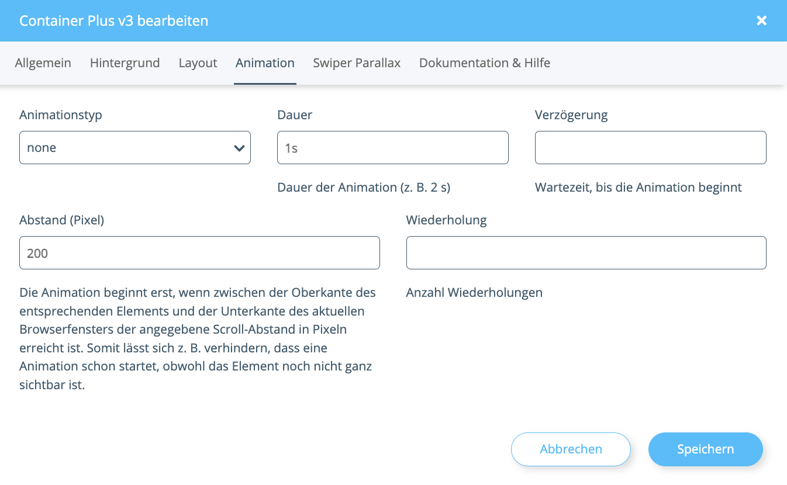This screenshot has width=787, height=485.
Task: Click the Abstand (Pixel) input field
Action: pos(199,253)
